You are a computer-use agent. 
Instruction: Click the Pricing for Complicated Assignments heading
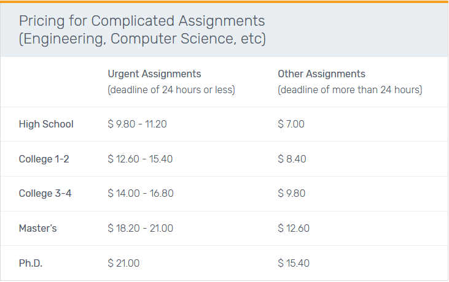pyautogui.click(x=142, y=29)
